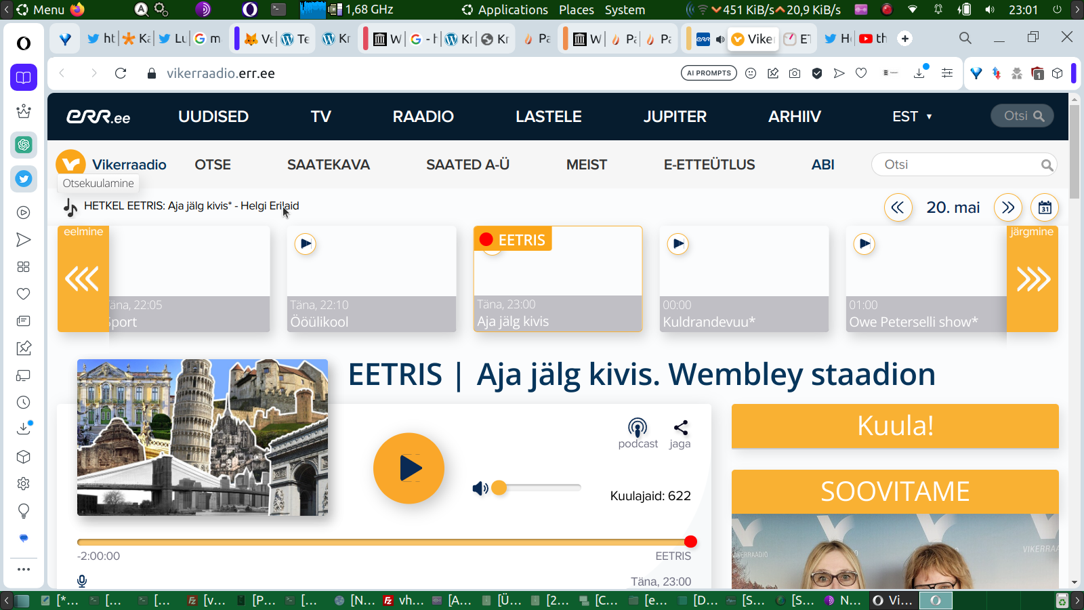Open Twitter panel in Opera sidebar
1084x610 pixels.
tap(24, 179)
